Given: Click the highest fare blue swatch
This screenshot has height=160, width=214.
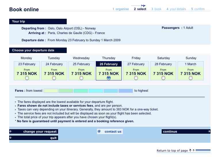Looking at the screenshot, I should (x=126, y=91).
